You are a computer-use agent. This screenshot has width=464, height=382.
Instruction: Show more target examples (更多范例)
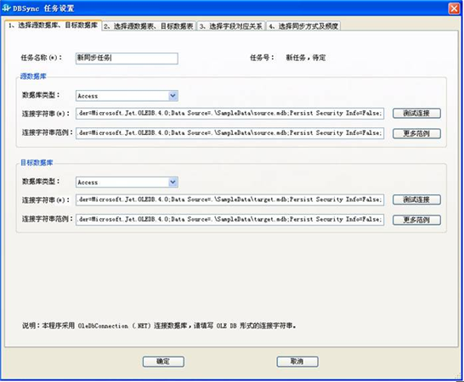[x=416, y=220]
